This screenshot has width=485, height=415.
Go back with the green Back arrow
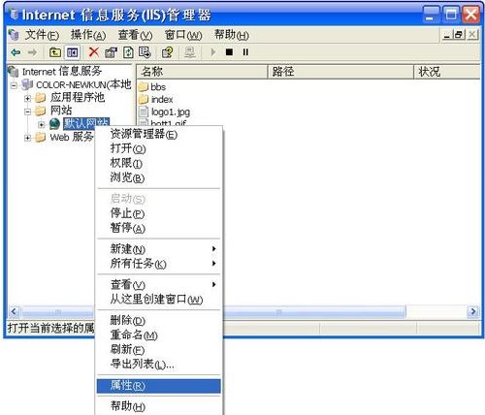(x=16, y=52)
